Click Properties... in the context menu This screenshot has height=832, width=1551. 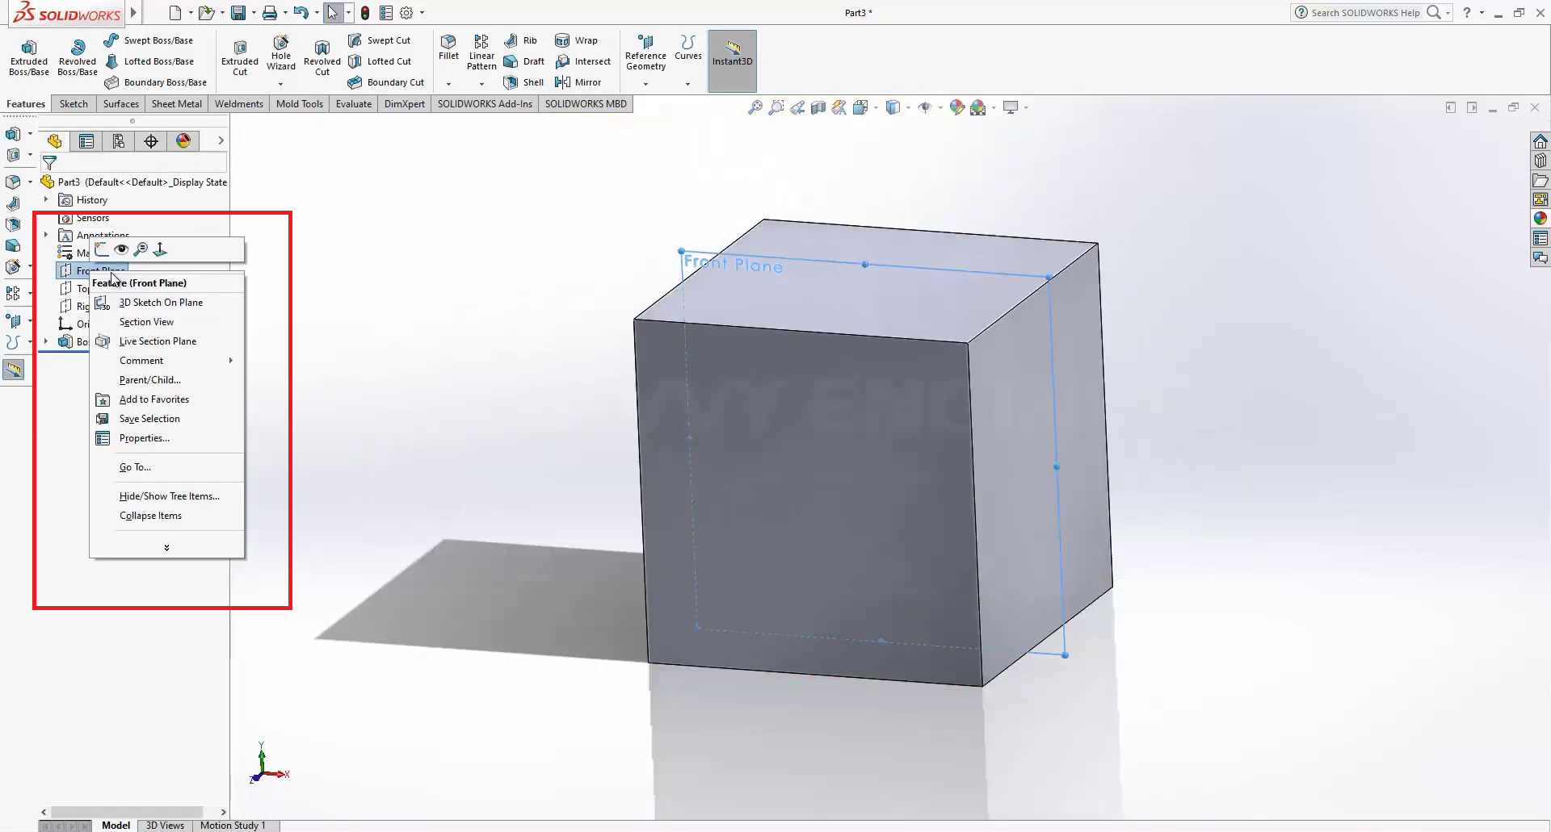pos(144,438)
